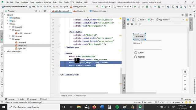Open the AppTheme dropdown

(163, 20)
